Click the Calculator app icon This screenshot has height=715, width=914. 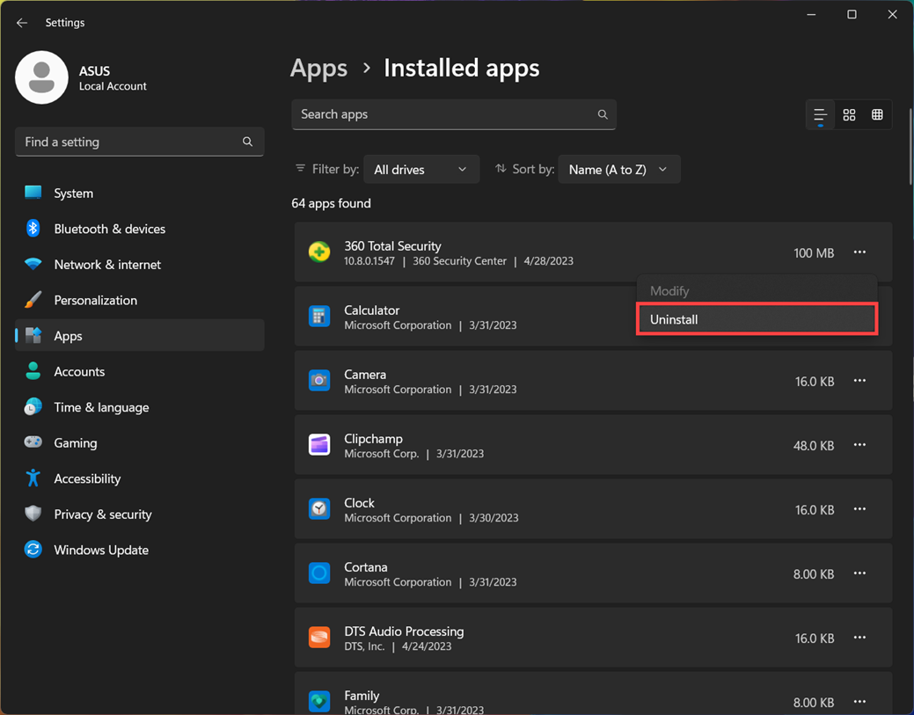[319, 317]
